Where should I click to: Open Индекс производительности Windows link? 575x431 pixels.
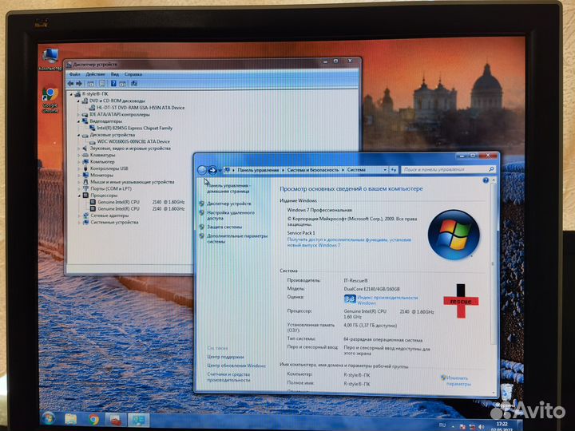[387, 300]
